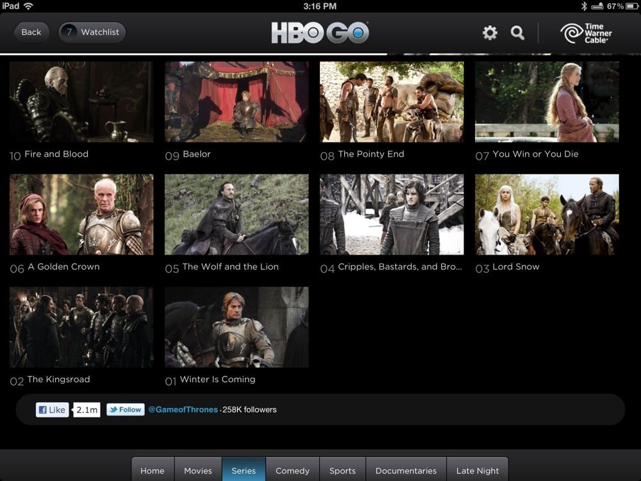Tap the Wi-Fi status icon
Image resolution: width=641 pixels, height=481 pixels.
point(28,6)
